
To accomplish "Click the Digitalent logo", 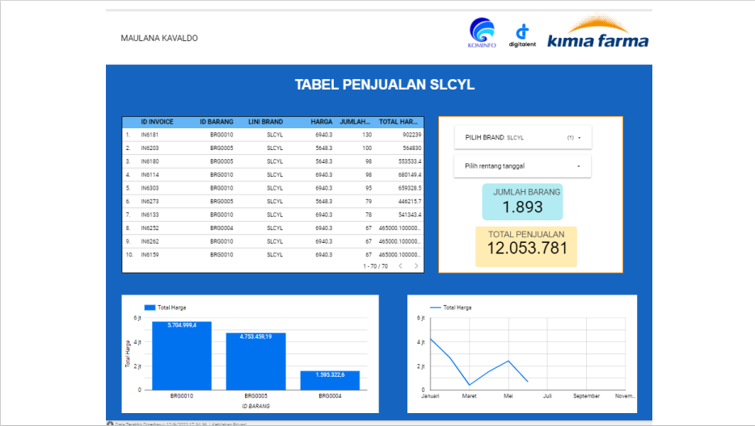I will (522, 35).
